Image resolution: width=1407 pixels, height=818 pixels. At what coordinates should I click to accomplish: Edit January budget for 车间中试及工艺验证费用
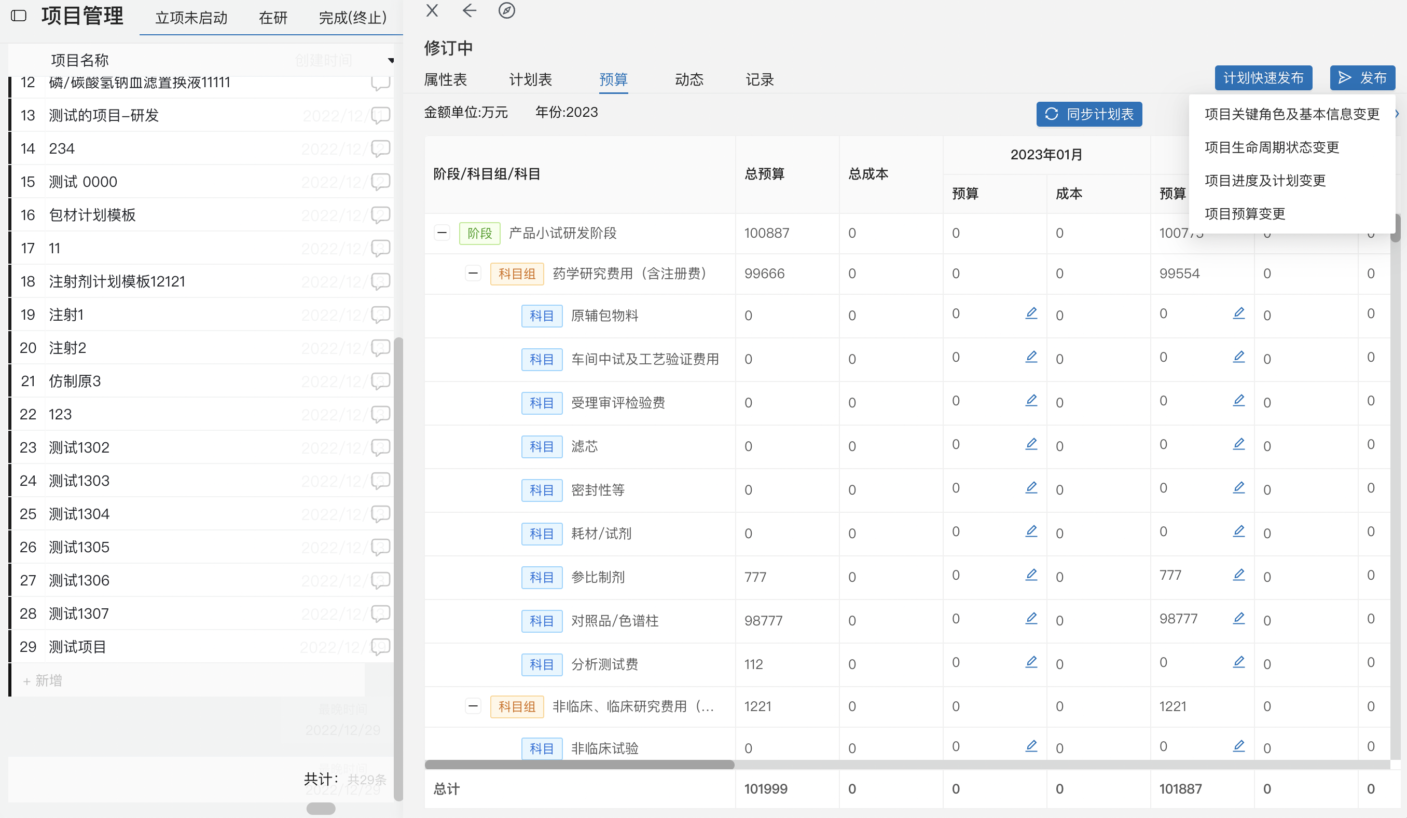pos(1031,357)
